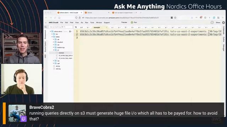The width and height of the screenshot is (227, 127).
Task: Click the green Run icon button
Action: pyautogui.click(x=132, y=23)
